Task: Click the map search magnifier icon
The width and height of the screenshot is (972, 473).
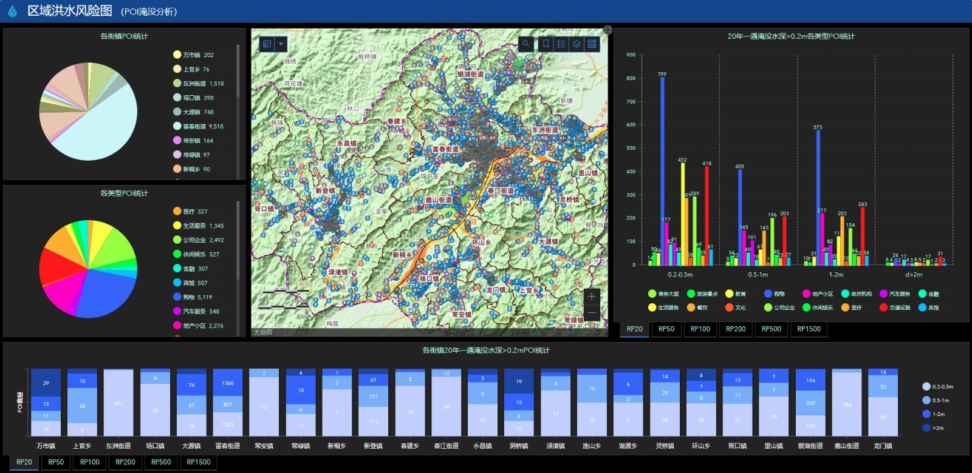Action: pos(526,44)
